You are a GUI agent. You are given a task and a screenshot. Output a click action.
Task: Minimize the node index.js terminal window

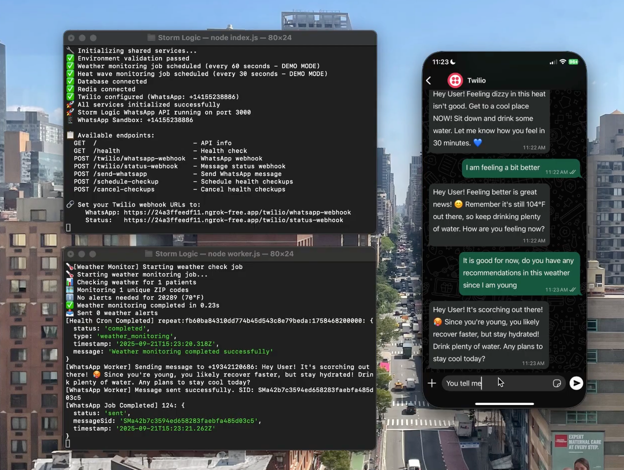(82, 38)
